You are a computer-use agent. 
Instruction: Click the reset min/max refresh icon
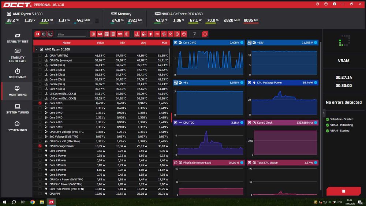click(205, 34)
